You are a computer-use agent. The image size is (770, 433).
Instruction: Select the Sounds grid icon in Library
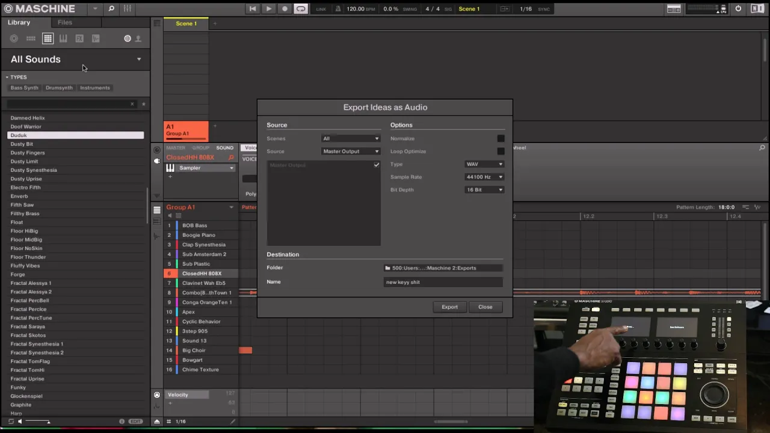click(48, 38)
